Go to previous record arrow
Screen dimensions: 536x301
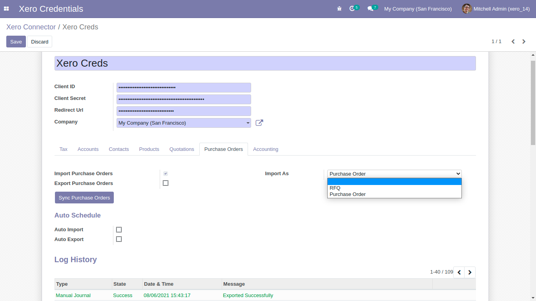(513, 42)
